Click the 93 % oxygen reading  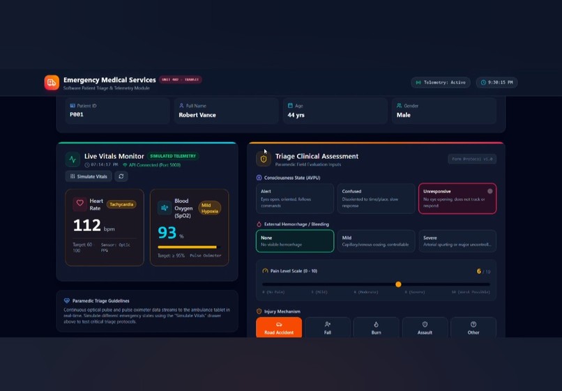pos(171,233)
